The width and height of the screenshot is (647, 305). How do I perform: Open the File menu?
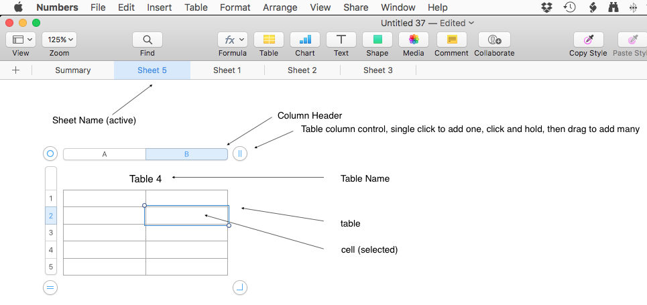coord(98,7)
